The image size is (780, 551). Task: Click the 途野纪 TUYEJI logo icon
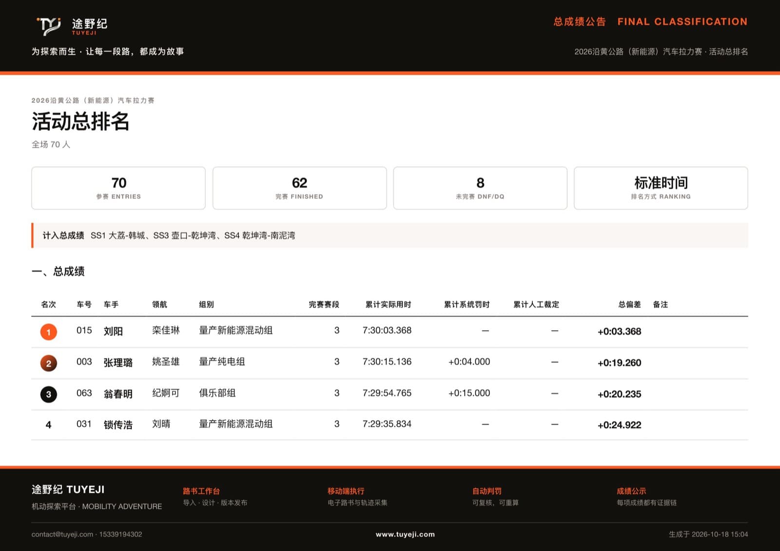[x=49, y=26]
